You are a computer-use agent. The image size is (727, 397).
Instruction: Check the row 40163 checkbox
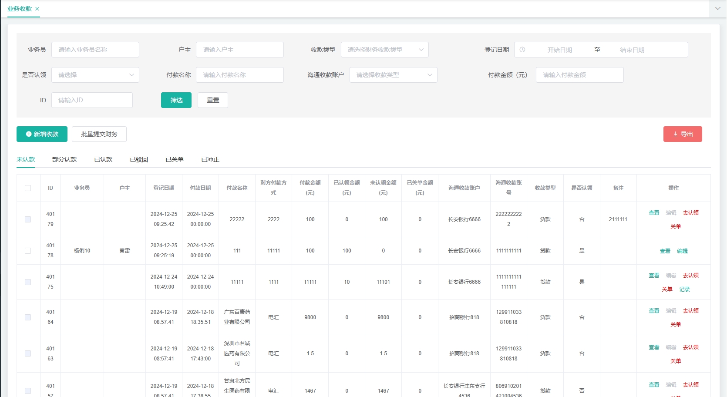[x=28, y=353]
